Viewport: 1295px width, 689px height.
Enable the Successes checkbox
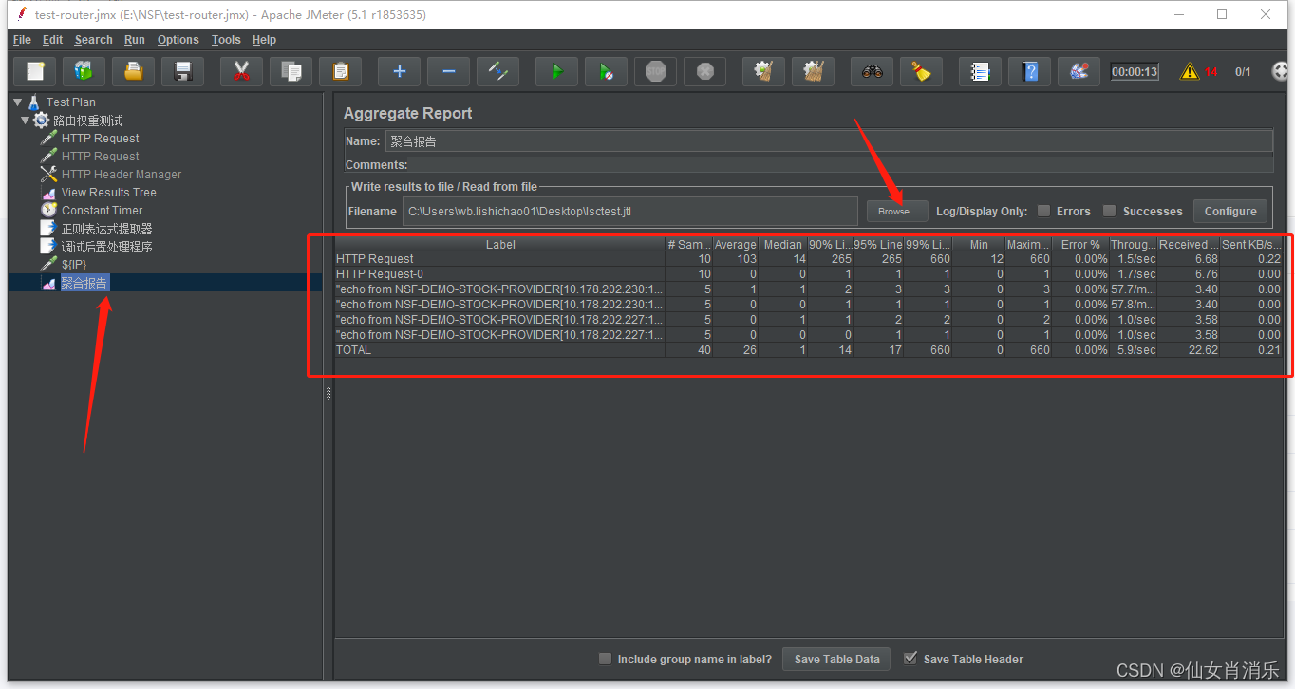[1109, 211]
